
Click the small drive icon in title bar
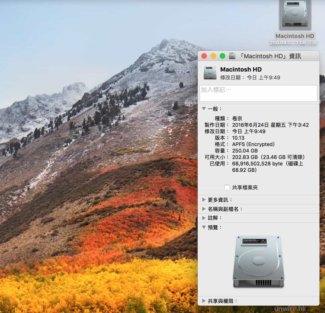(232, 56)
